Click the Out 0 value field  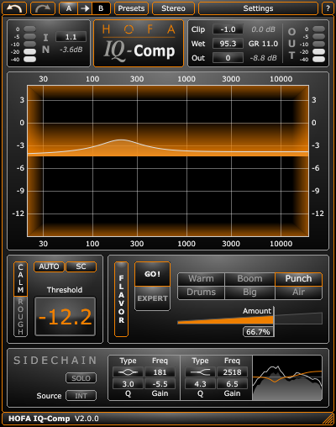[x=228, y=58]
